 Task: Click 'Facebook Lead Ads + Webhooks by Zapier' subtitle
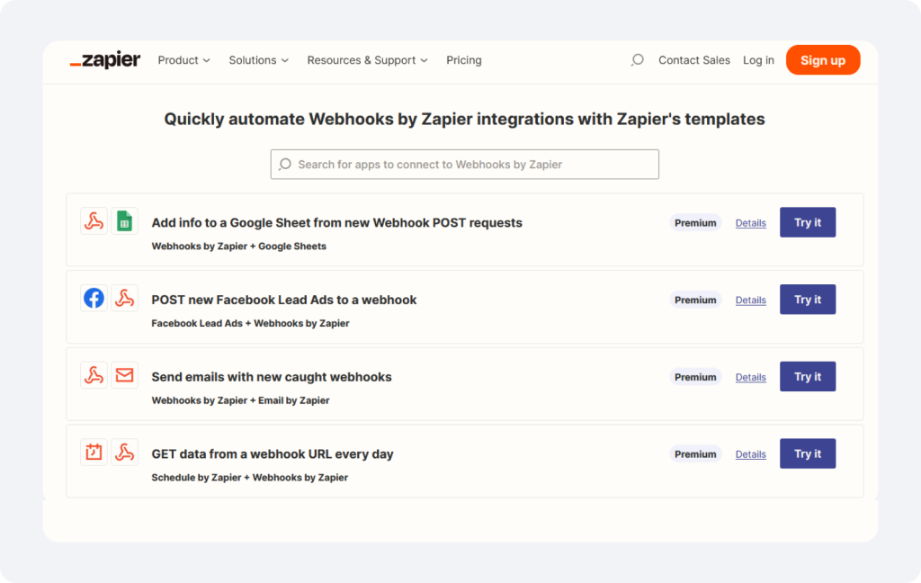250,323
